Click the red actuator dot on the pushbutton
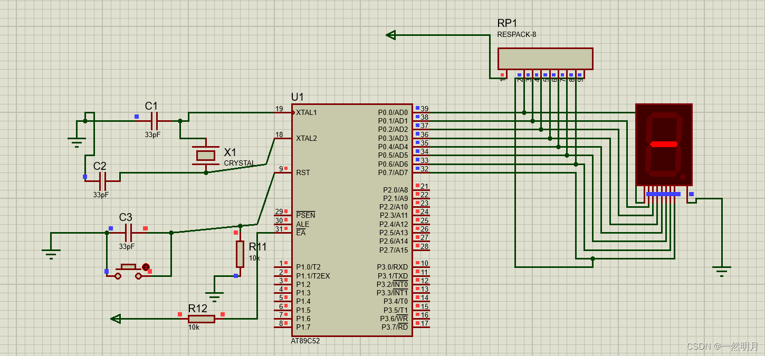The height and width of the screenshot is (356, 765). [146, 267]
